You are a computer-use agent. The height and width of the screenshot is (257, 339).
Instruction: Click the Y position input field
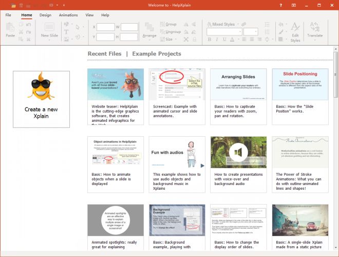click(x=105, y=37)
